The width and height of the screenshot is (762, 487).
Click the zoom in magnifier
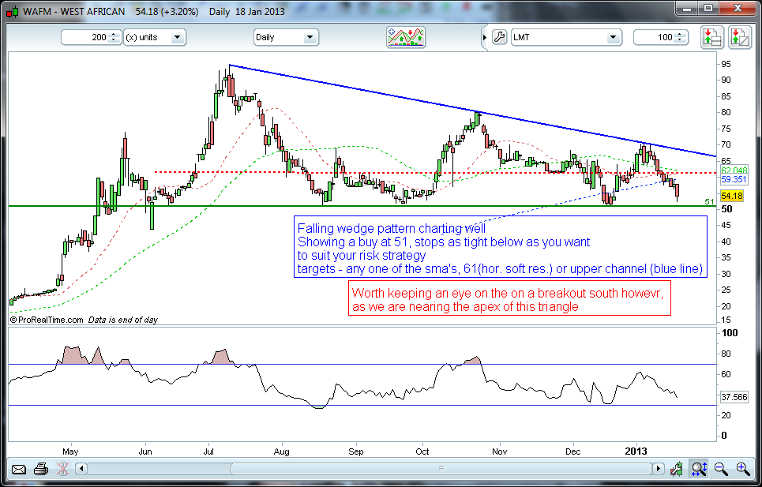pos(742,469)
